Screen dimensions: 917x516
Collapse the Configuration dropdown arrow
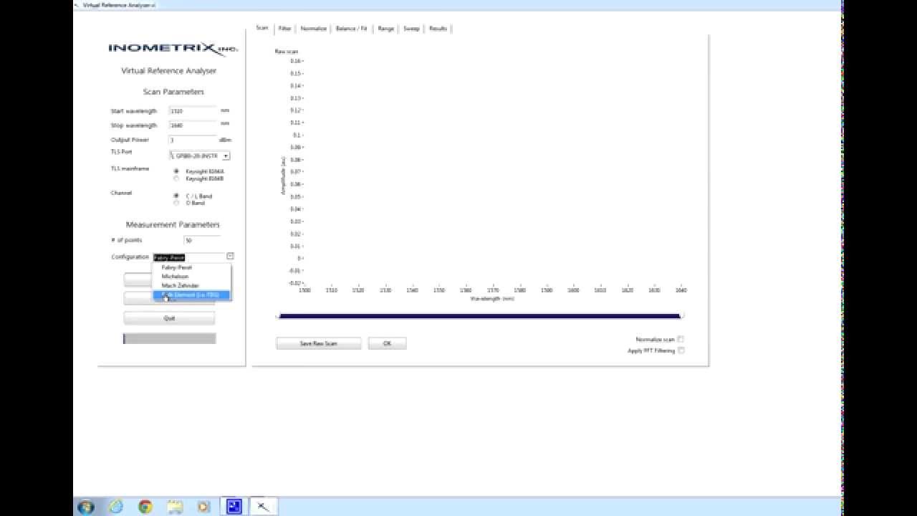[230, 256]
